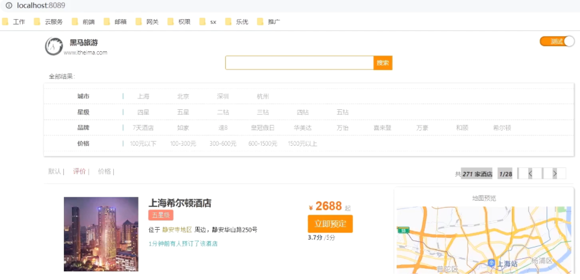Filter by brand 速8
Screen dimensions: 580x280
[223, 128]
